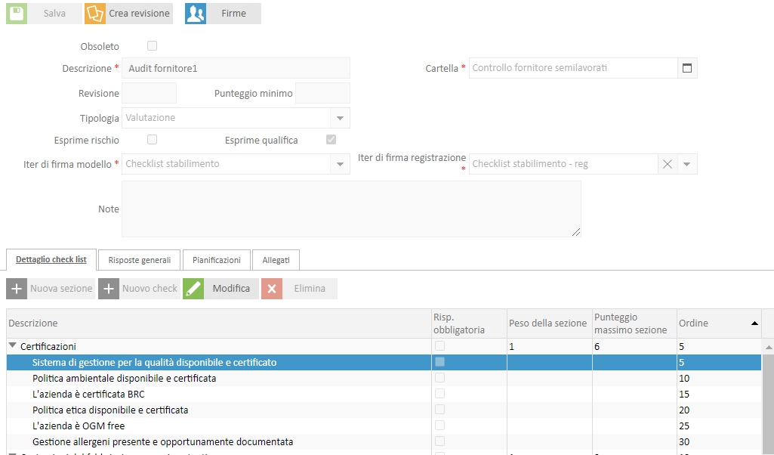Screen dimensions: 774x455
Task: Select row 'L'azienda è OGM free'
Action: tap(384, 426)
